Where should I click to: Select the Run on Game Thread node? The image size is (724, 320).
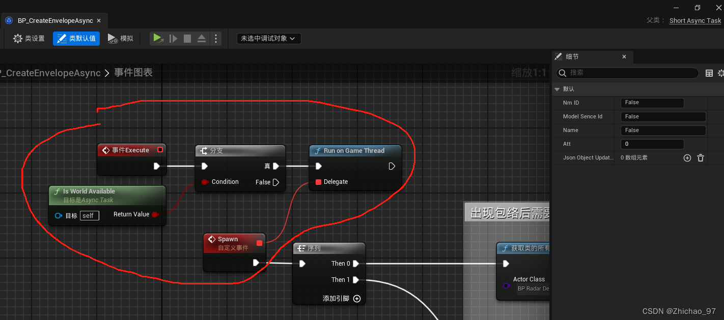tap(355, 151)
